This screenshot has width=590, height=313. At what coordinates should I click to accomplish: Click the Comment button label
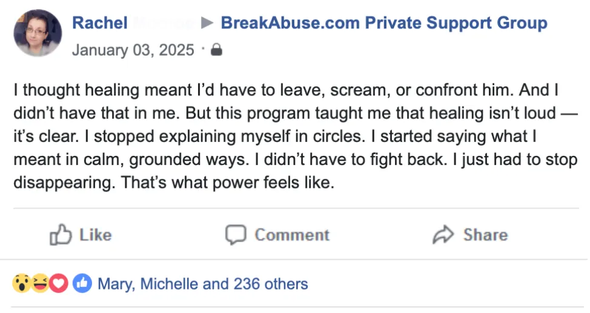coord(292,235)
